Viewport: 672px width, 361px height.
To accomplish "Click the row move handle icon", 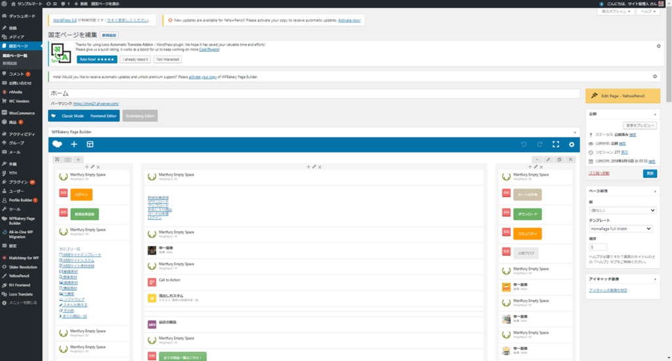I will point(57,160).
